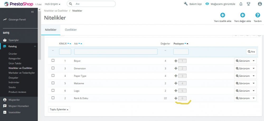The image size is (264, 121).
Task: Click the Bakım kipi wrench icon
Action: tap(186, 4)
